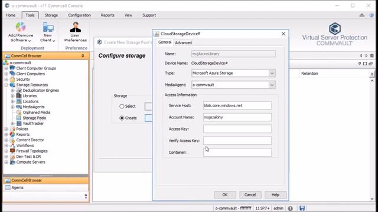This screenshot has height=212, width=378.
Task: Select Firewall Topologies icon
Action: point(12,151)
